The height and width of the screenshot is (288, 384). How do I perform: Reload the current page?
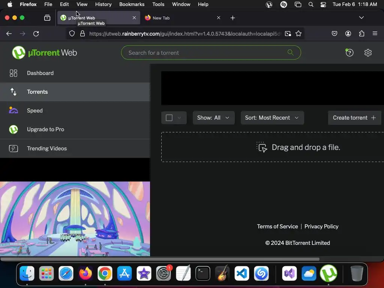pos(36,33)
